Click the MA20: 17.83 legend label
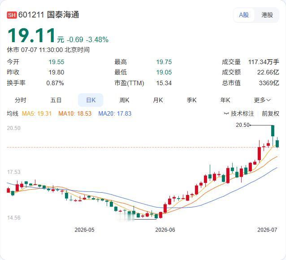Image resolution: width=286 pixels, height=260 pixels. coord(115,114)
